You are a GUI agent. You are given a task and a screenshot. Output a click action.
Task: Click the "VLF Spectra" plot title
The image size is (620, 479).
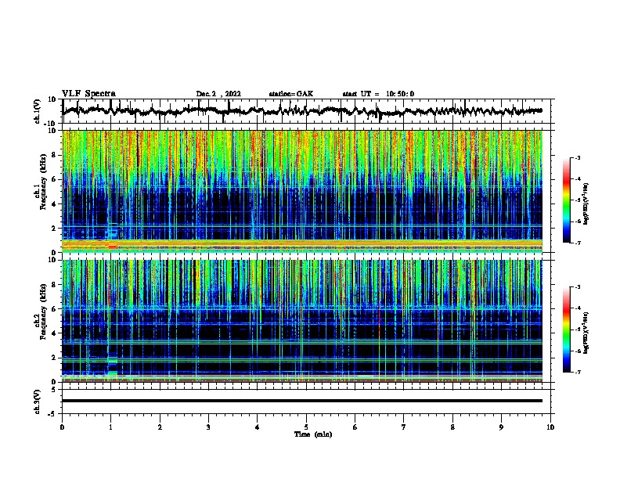pos(88,94)
